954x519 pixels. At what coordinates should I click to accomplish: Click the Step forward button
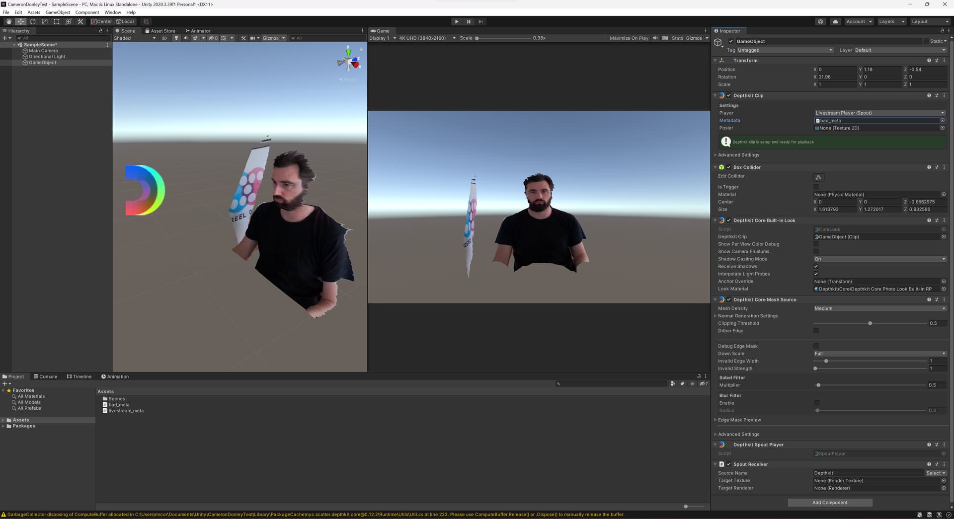480,22
